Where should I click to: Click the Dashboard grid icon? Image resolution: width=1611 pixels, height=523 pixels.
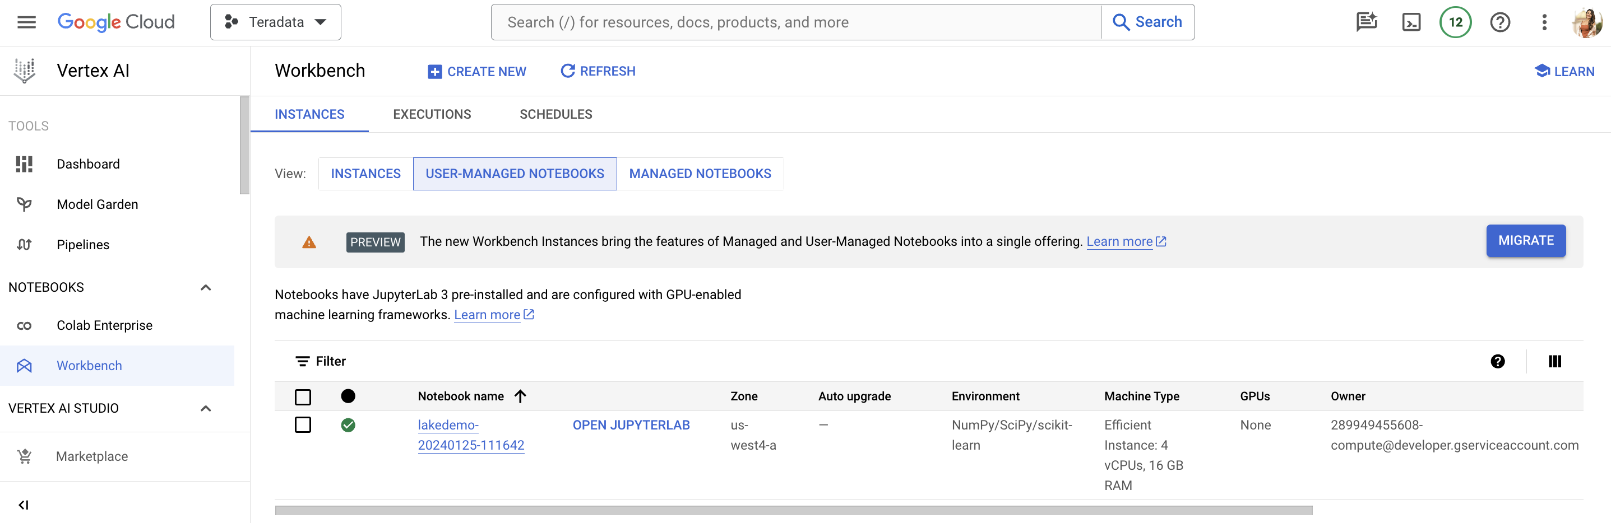(x=24, y=164)
